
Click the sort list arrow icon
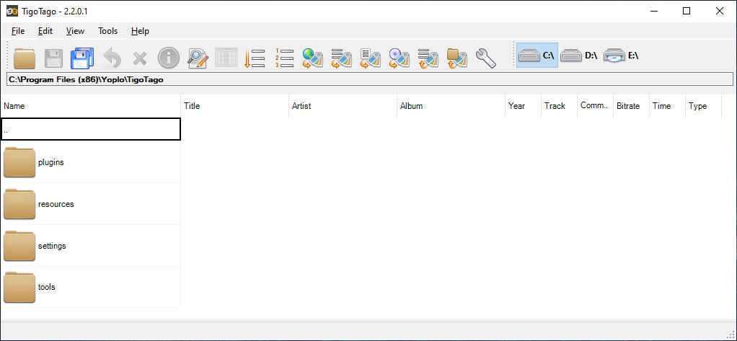coord(255,56)
